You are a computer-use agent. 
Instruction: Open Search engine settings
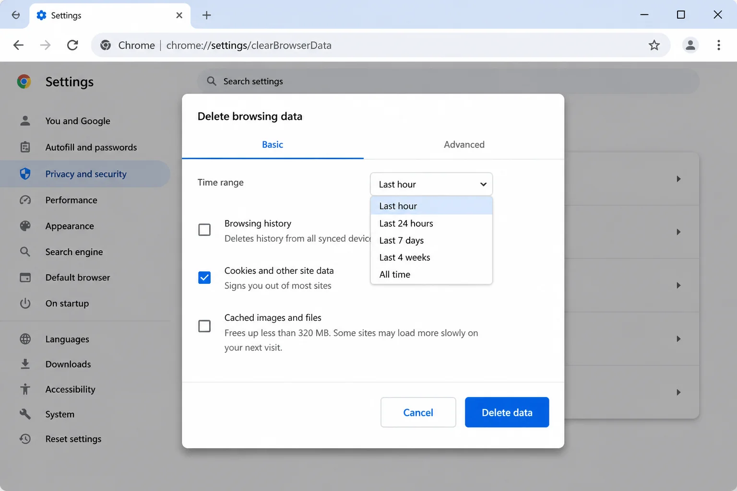point(74,252)
